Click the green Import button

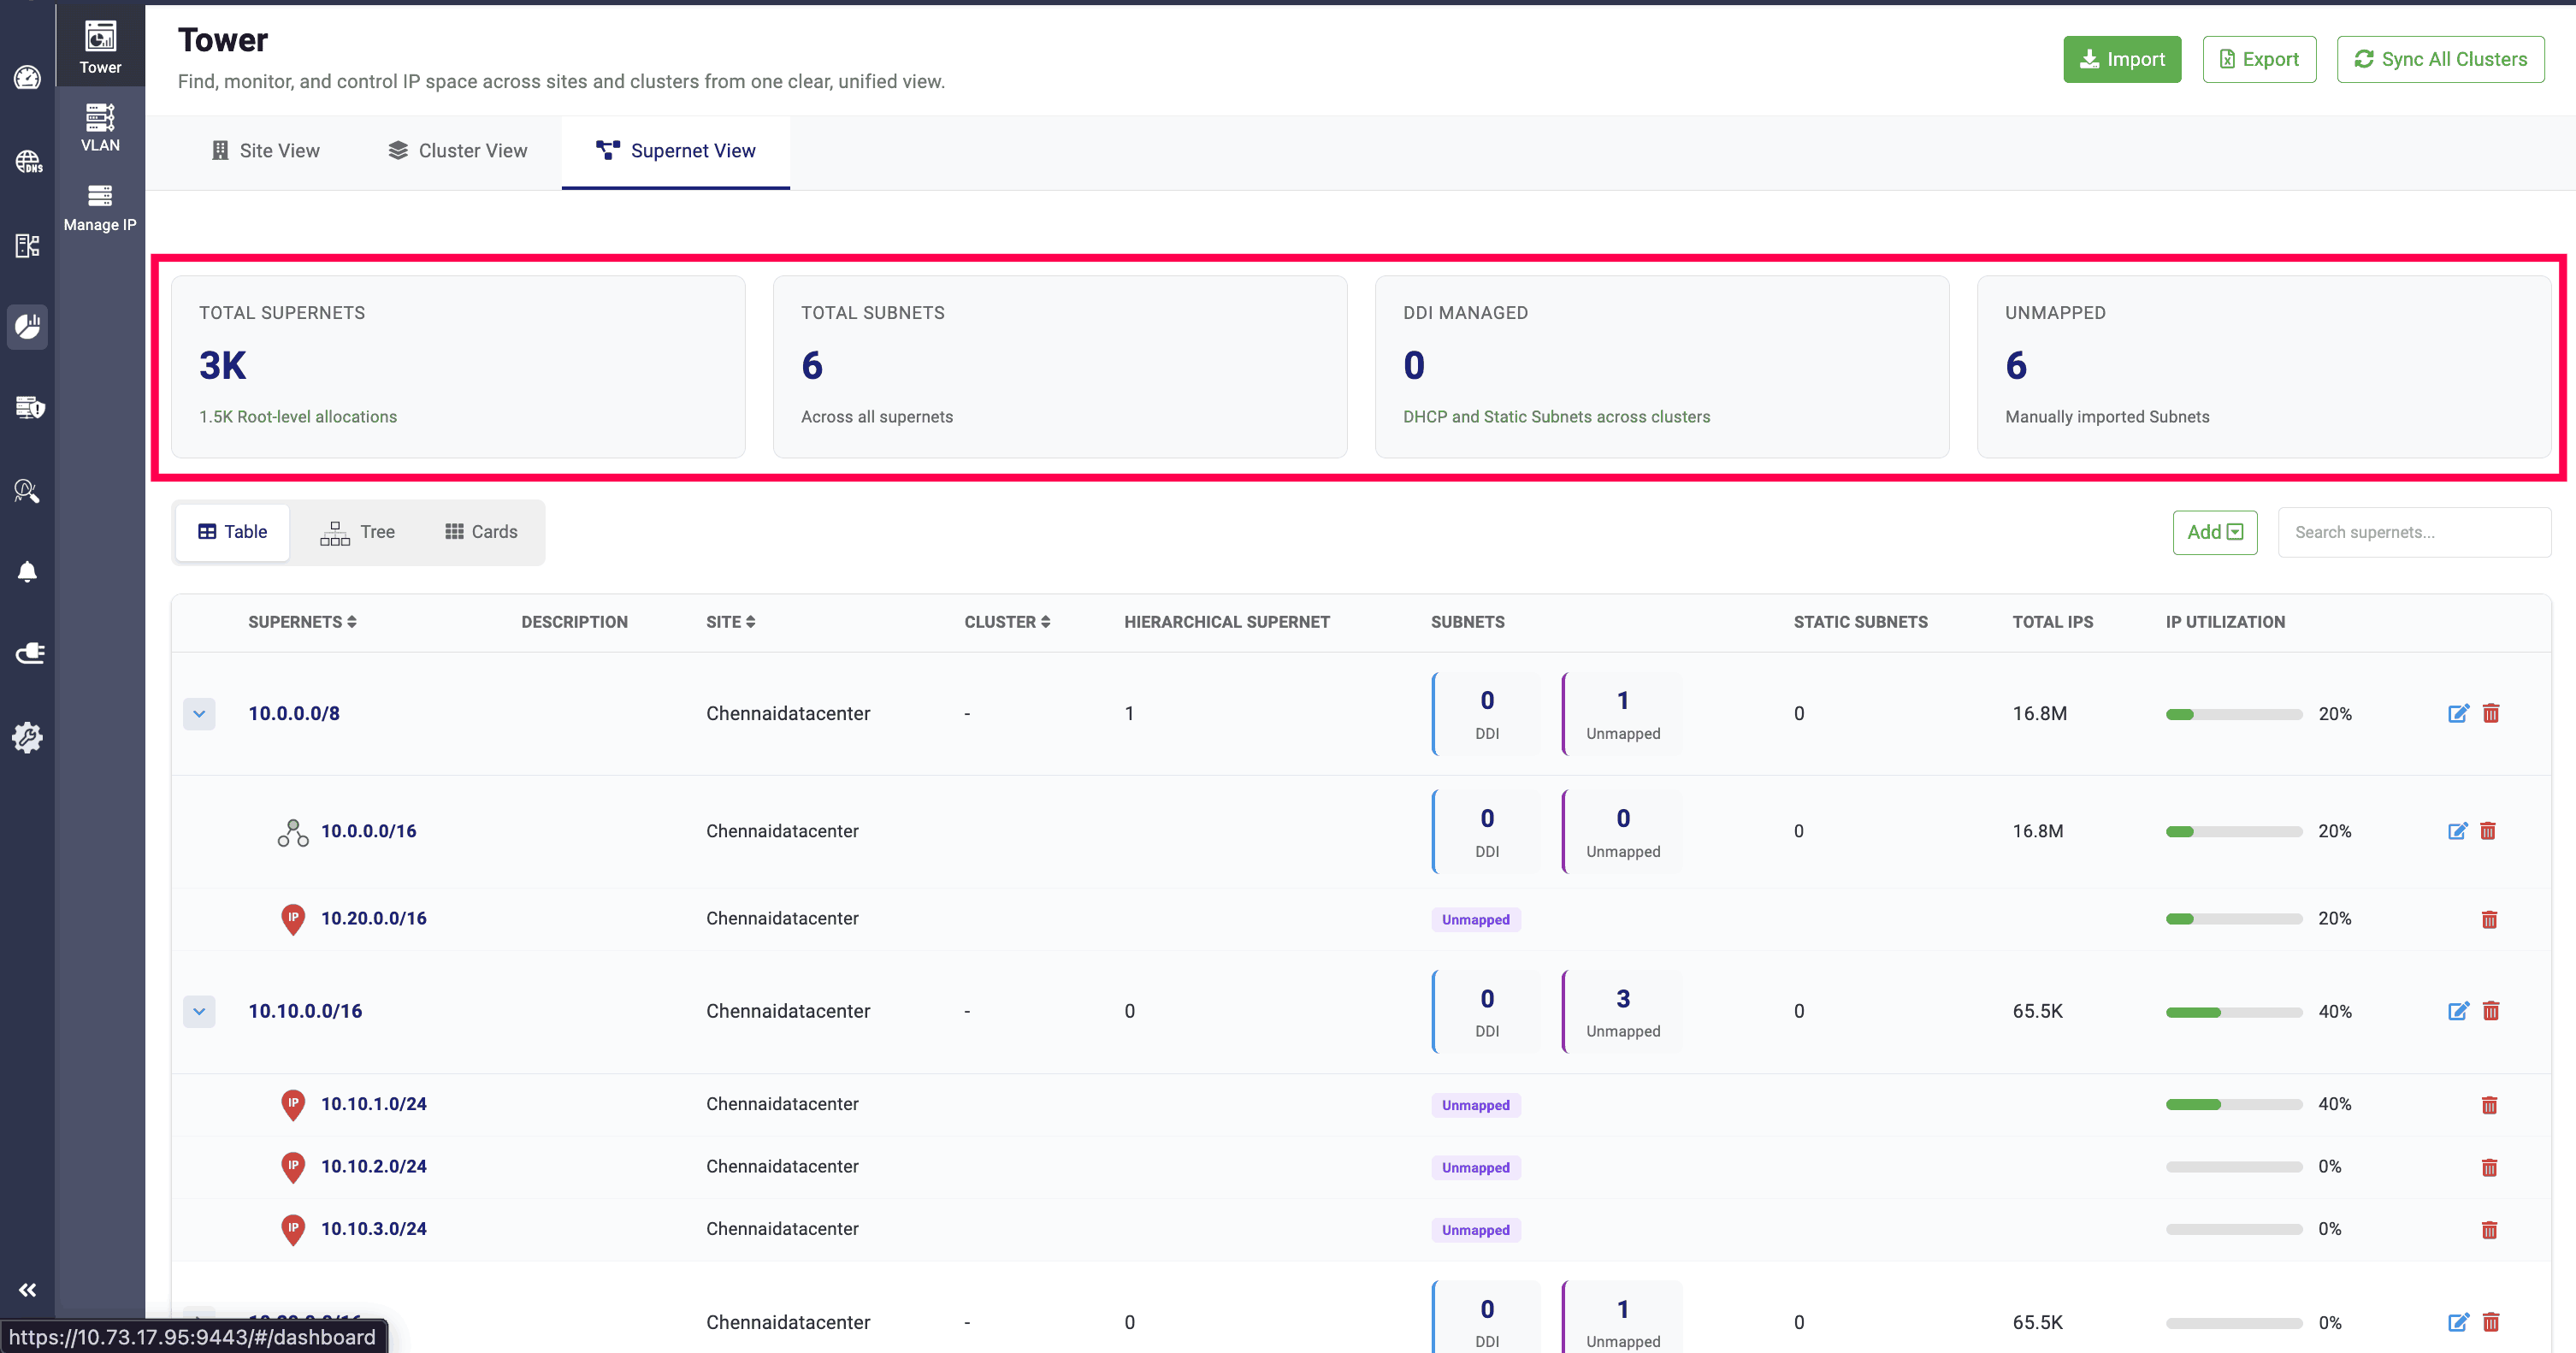[x=2121, y=59]
